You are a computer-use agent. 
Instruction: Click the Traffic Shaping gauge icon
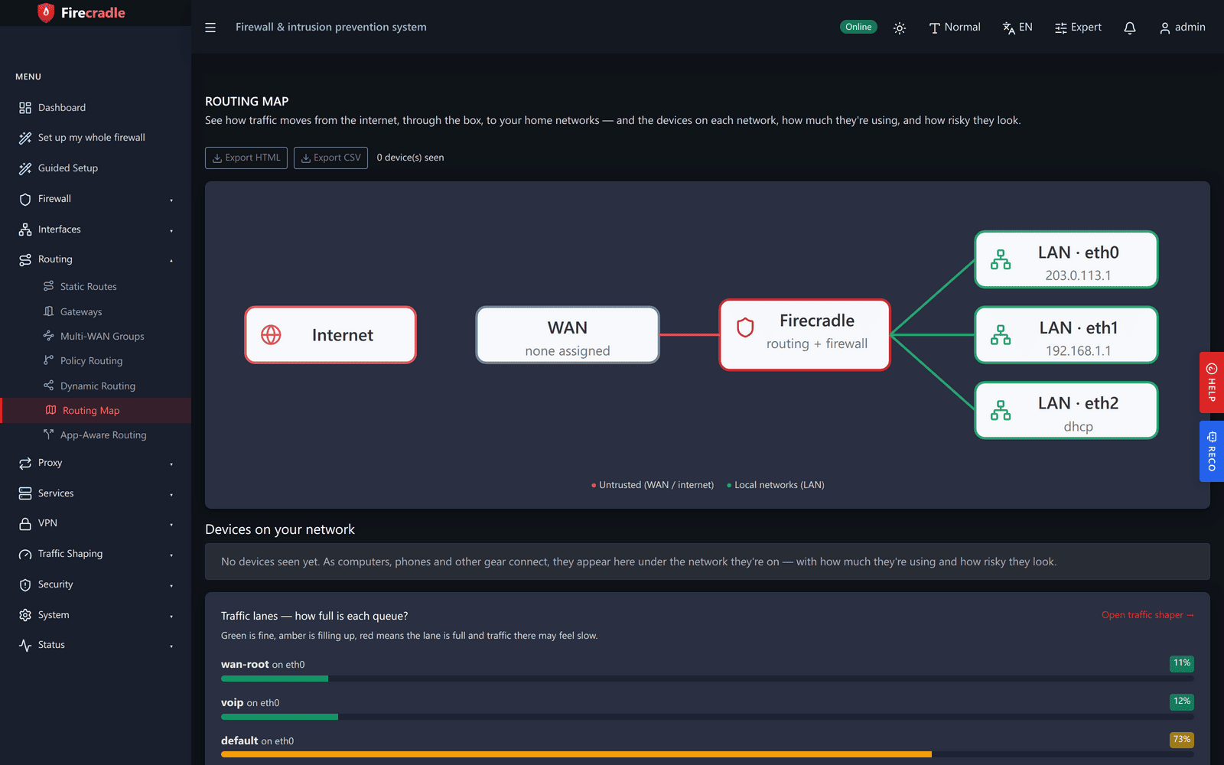[25, 554]
